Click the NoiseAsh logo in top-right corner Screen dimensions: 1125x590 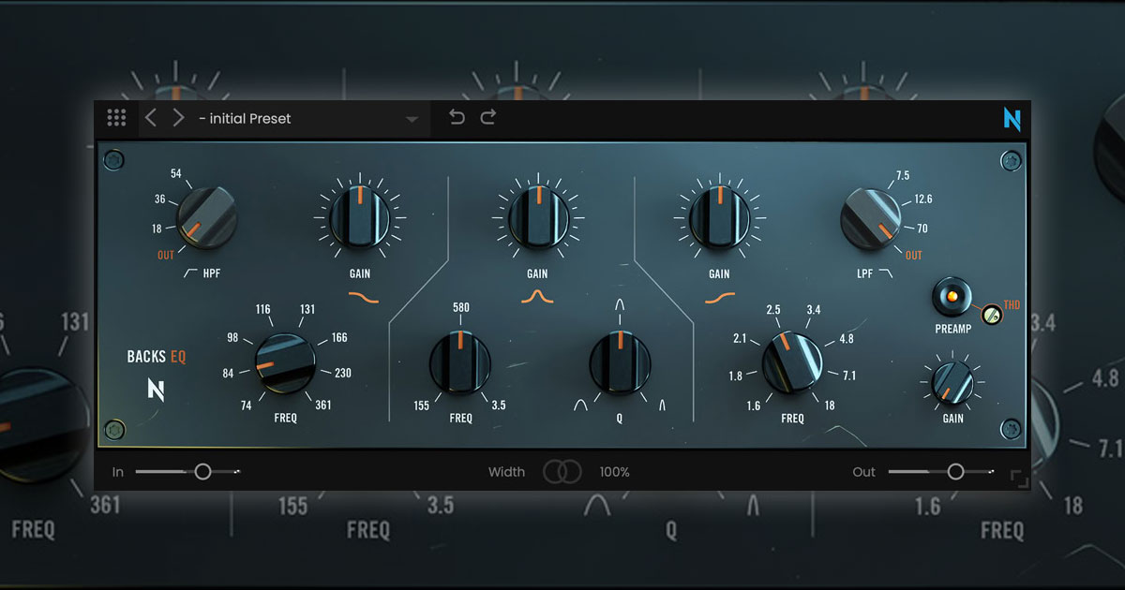click(1012, 120)
